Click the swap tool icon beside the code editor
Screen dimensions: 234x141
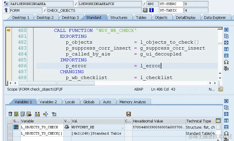tap(226, 36)
